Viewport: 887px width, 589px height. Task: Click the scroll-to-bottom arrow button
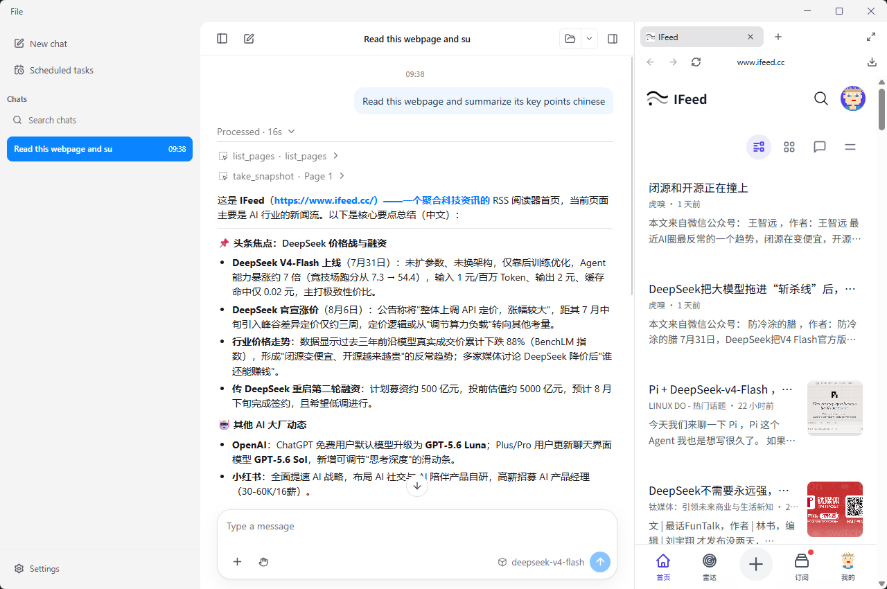point(417,486)
